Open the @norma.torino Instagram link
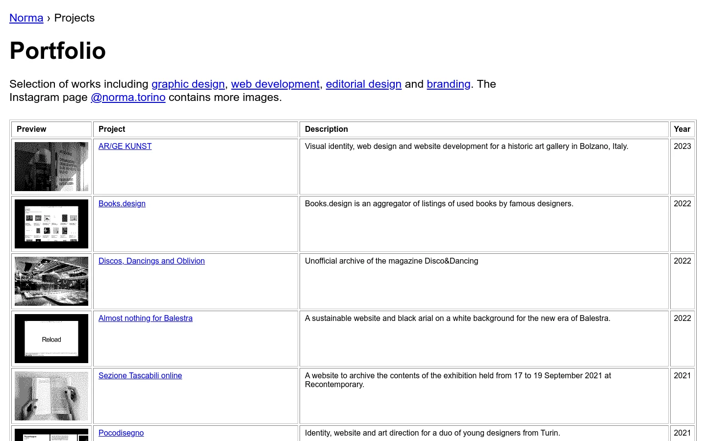This screenshot has width=706, height=441. (128, 98)
